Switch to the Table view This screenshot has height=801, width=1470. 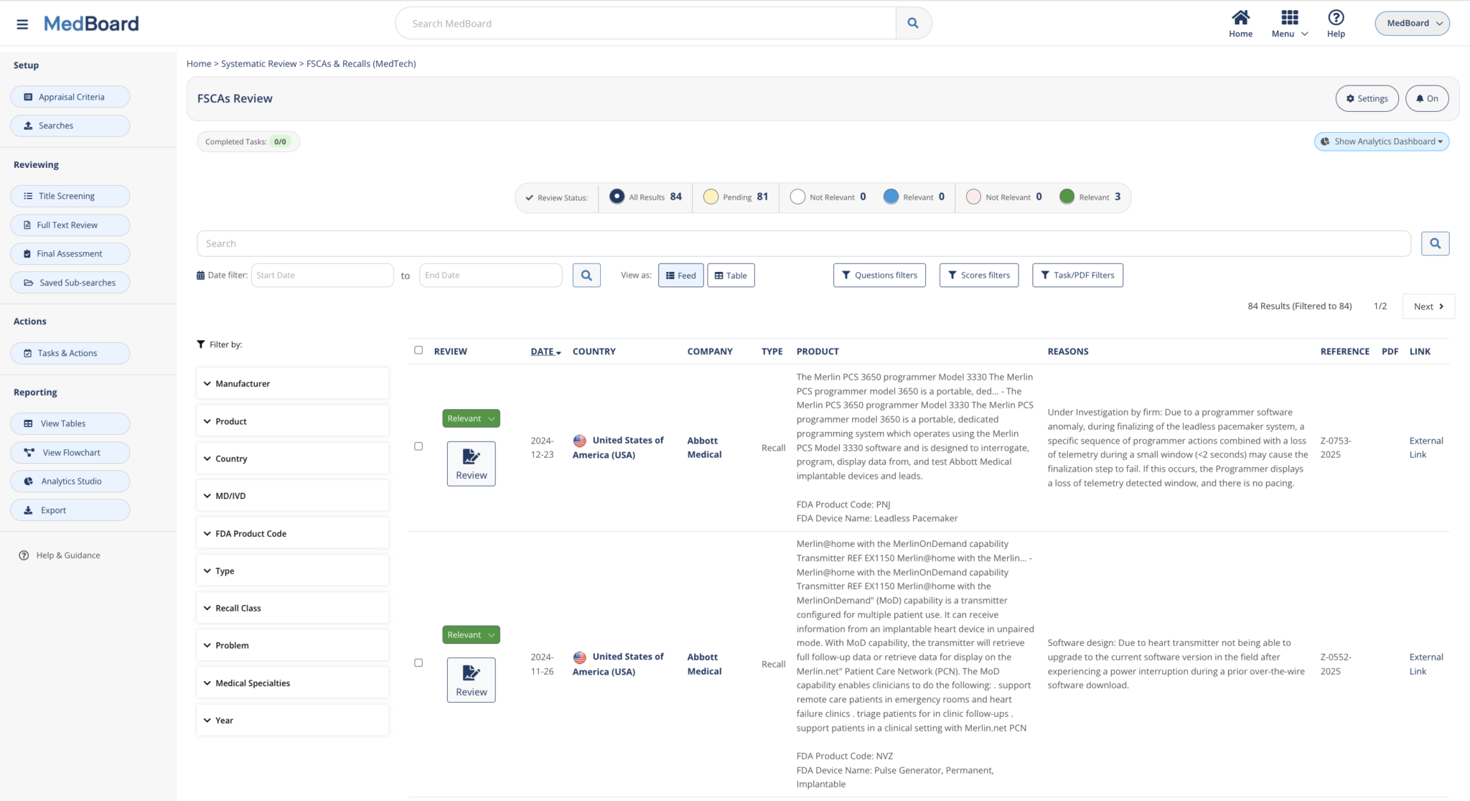click(x=730, y=275)
